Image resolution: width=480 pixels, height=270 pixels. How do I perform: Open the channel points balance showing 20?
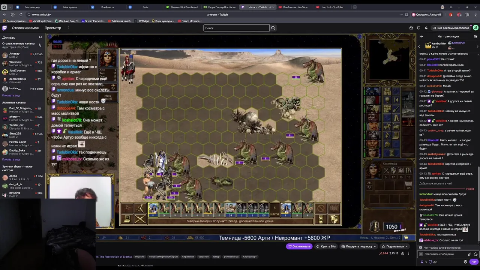click(433, 262)
